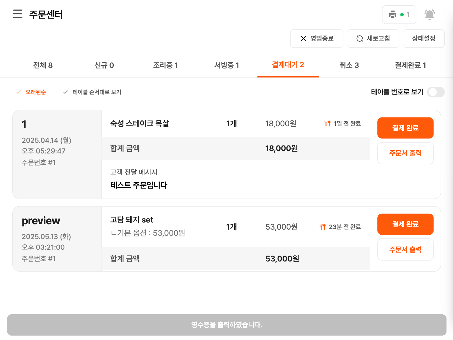Dismiss 영수증을 출력하였습니다 toast
Screen dimensions: 453x340
coord(227,325)
